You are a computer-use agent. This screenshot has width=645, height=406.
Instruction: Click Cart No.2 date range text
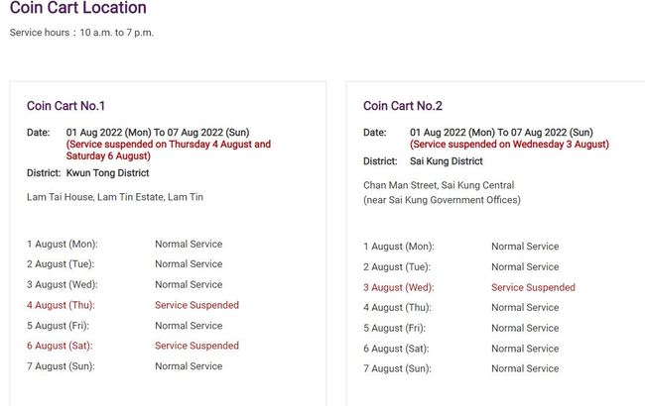pos(501,132)
